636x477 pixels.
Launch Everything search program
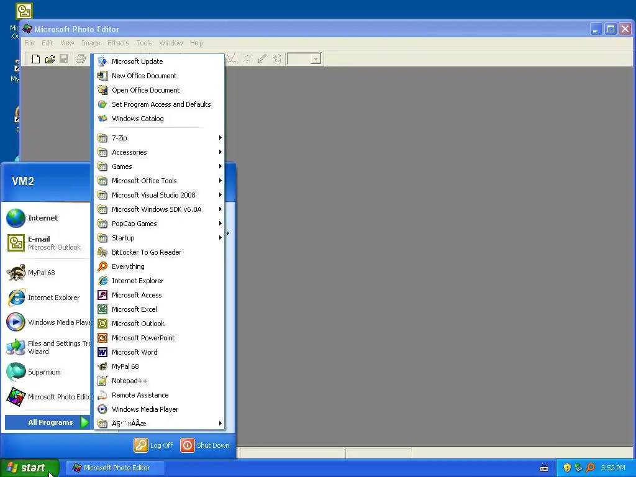pyautogui.click(x=160, y=266)
